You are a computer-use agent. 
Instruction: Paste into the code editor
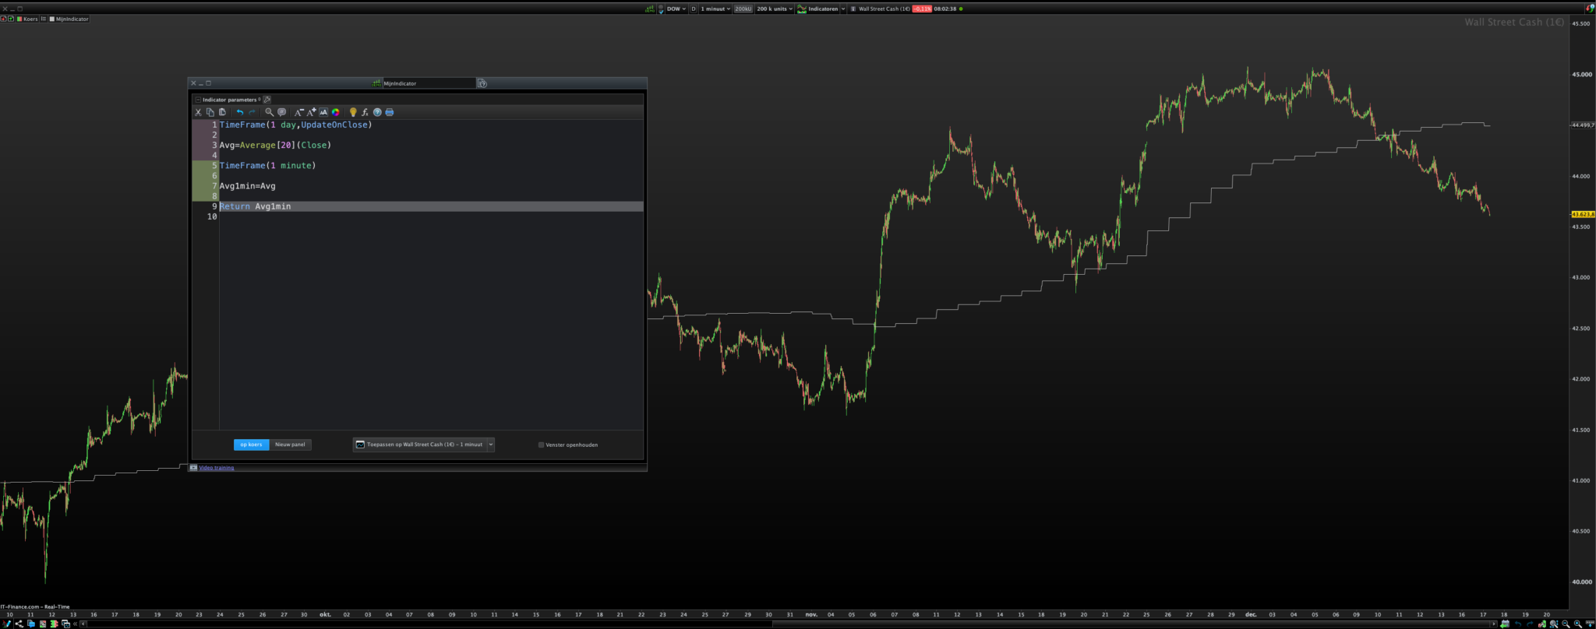pos(222,112)
